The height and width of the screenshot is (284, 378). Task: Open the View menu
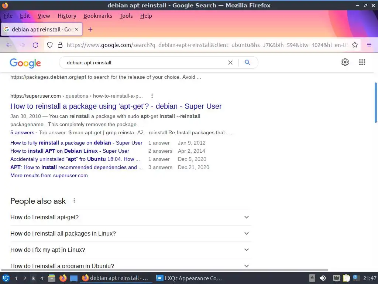point(44,16)
